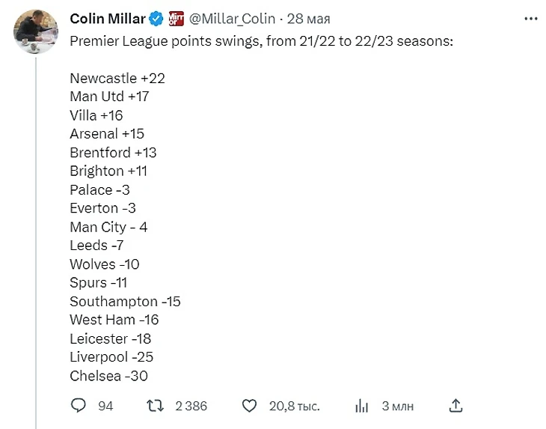Click the 3 млн views count

click(397, 406)
